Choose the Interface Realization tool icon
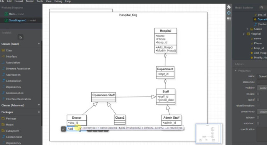Viewport: 267px width, 145px height. coord(3,99)
